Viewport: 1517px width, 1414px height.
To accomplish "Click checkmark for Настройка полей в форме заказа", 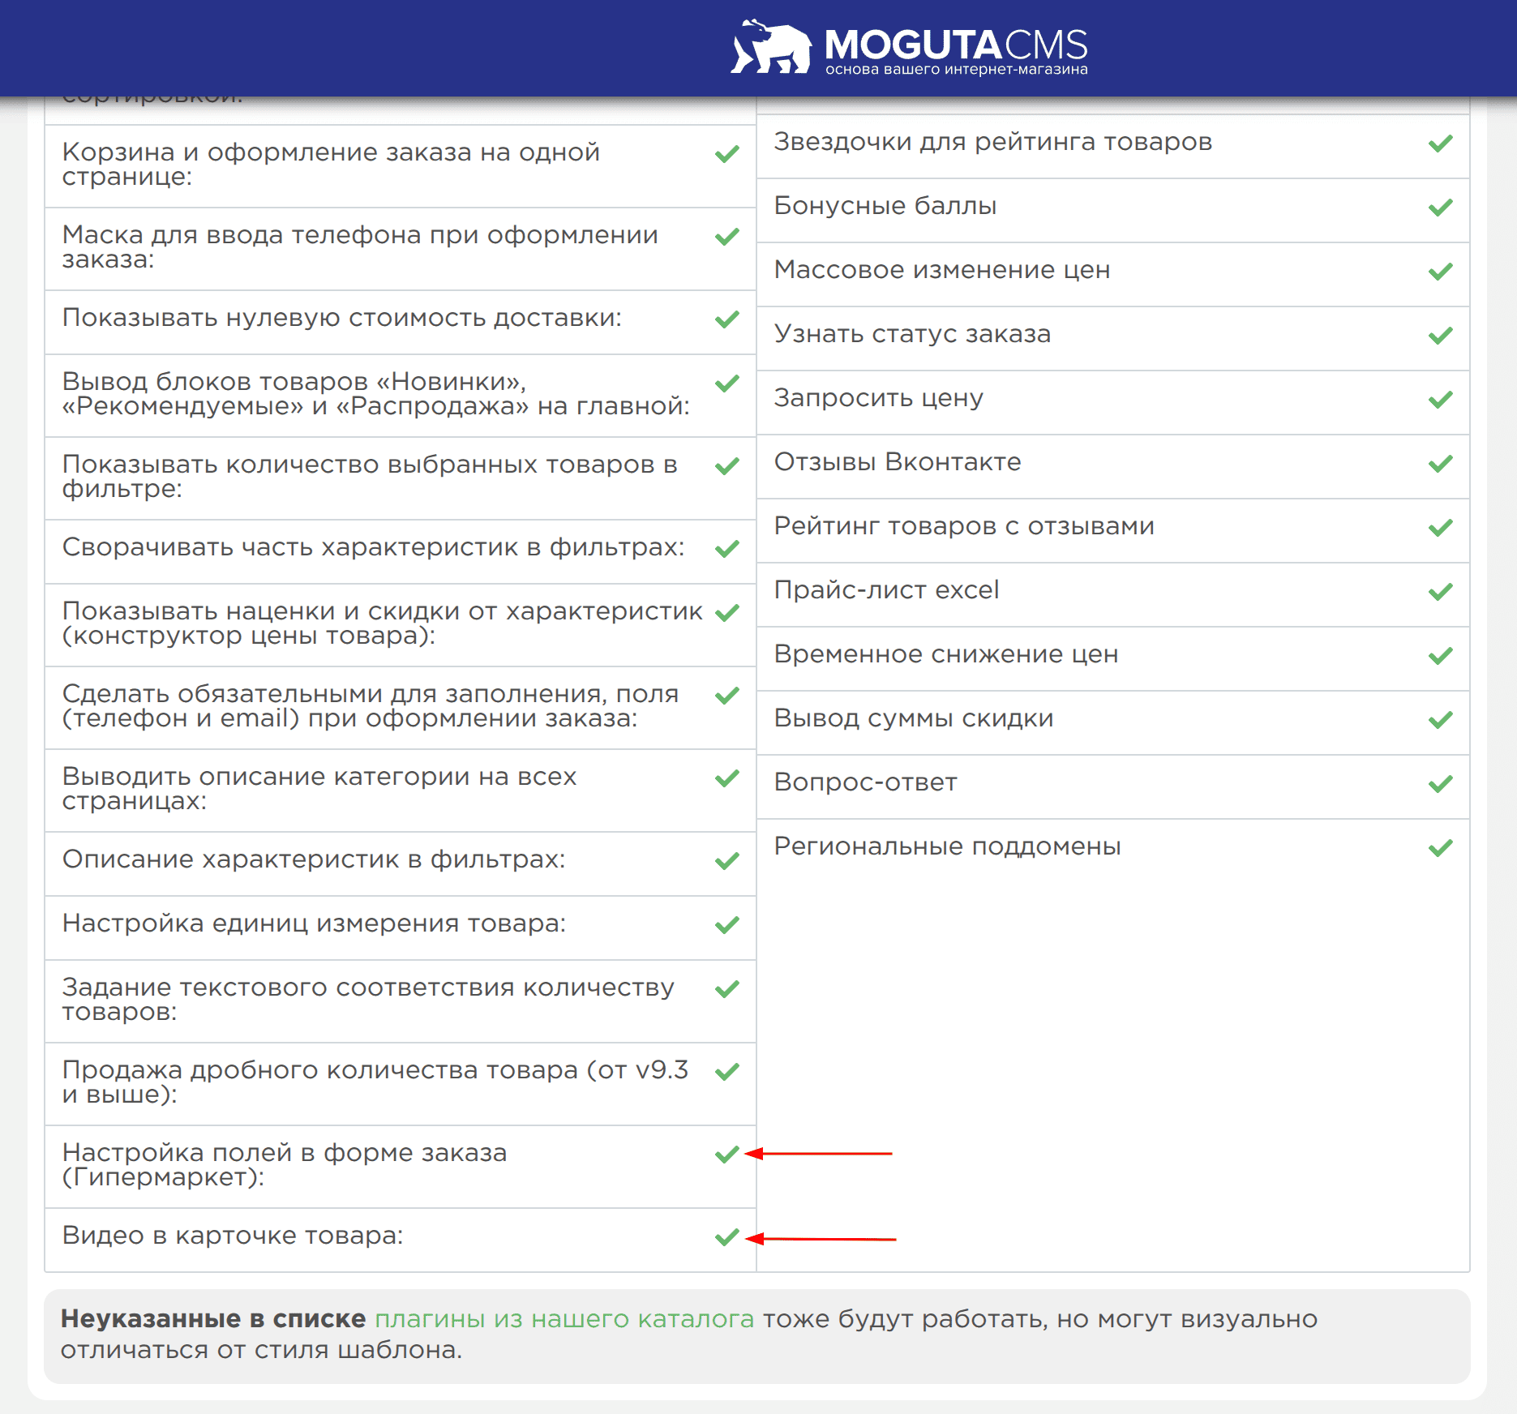I will click(727, 1154).
